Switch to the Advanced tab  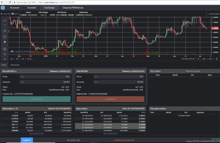pos(15,65)
